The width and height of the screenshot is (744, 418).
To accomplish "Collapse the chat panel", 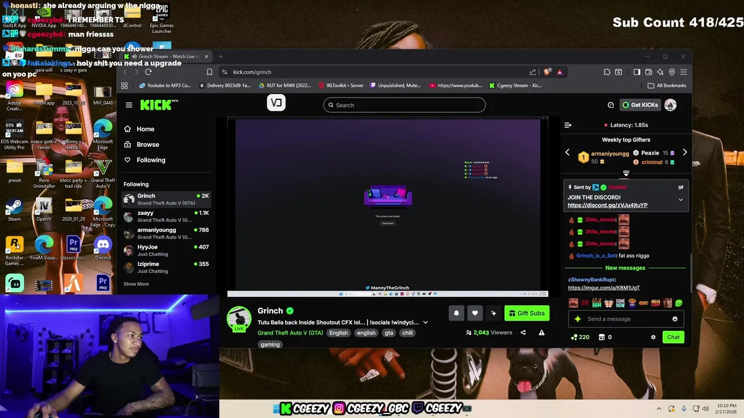I will pyautogui.click(x=568, y=125).
